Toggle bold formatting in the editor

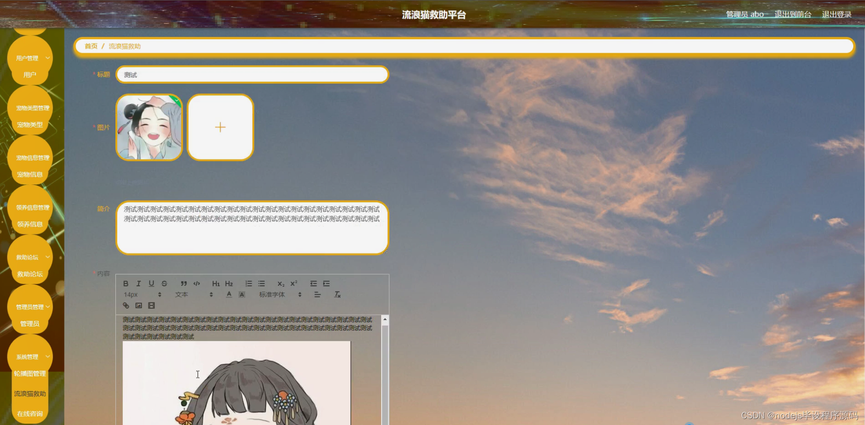coord(126,283)
